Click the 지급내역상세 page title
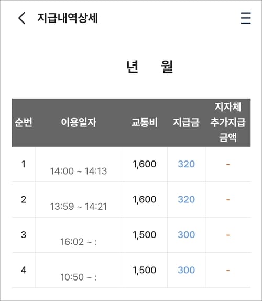262x301 pixels. [x=68, y=18]
